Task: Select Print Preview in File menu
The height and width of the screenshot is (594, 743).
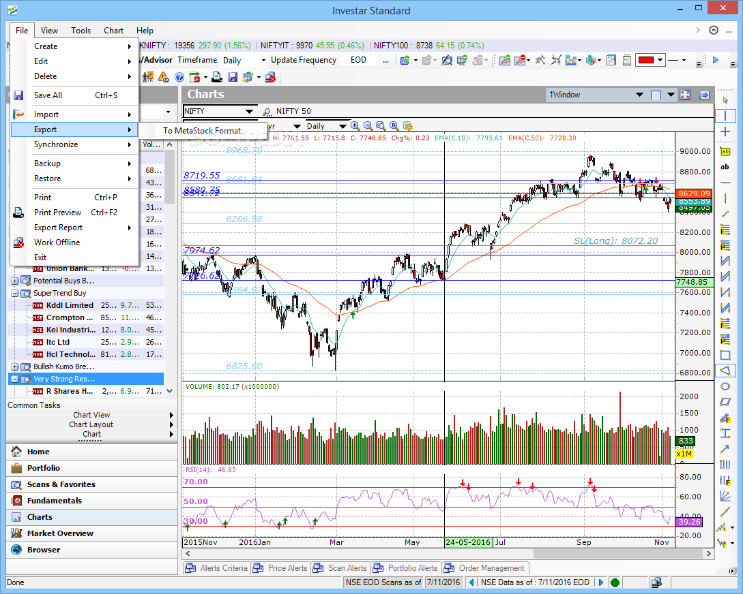Action: (x=75, y=213)
